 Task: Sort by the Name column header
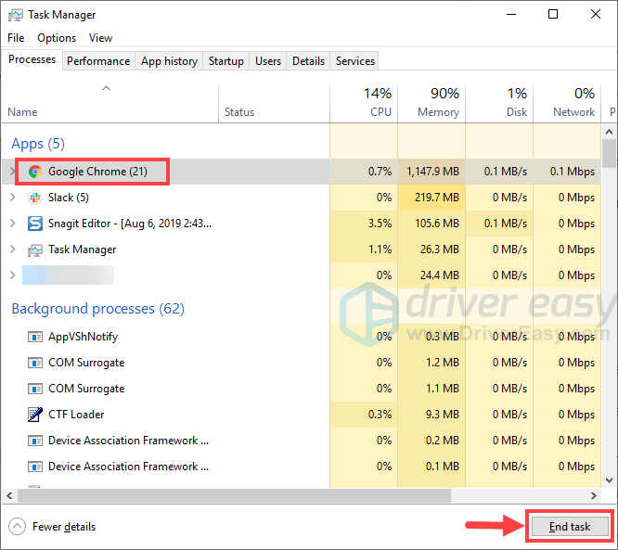pos(110,103)
